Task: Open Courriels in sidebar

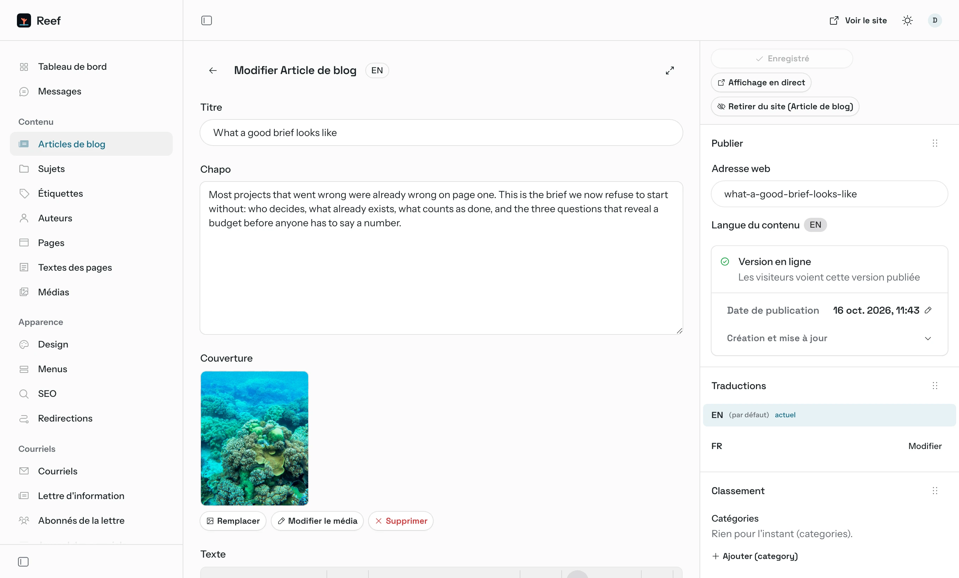Action: point(91,471)
